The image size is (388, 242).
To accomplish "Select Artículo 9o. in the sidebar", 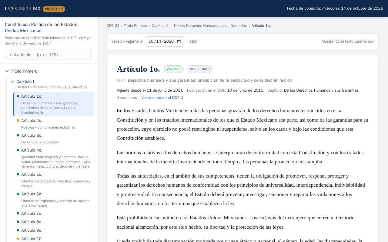I will click(x=54, y=231).
